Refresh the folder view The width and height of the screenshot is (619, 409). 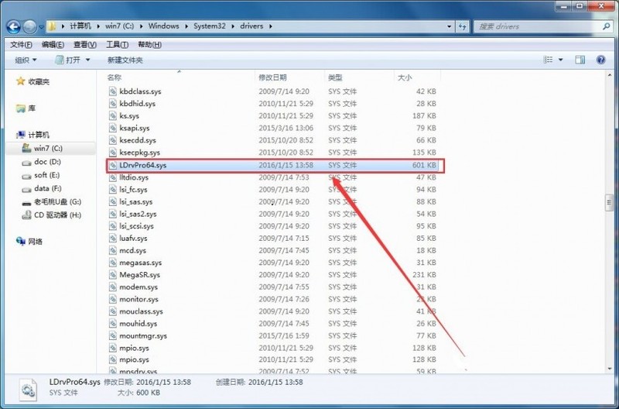click(x=462, y=26)
